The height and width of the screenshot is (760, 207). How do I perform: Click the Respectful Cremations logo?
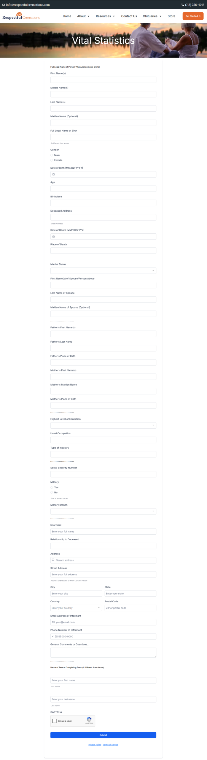[21, 16]
